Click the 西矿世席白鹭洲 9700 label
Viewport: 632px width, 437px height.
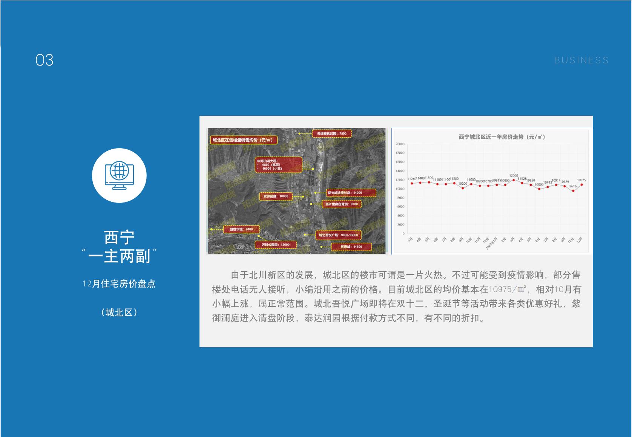[x=342, y=204]
